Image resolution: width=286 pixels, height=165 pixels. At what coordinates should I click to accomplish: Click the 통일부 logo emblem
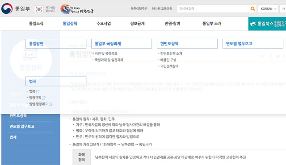pos(7,8)
